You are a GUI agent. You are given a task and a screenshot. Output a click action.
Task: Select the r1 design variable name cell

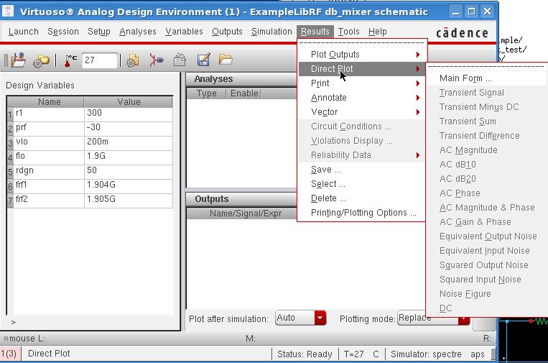[49, 114]
